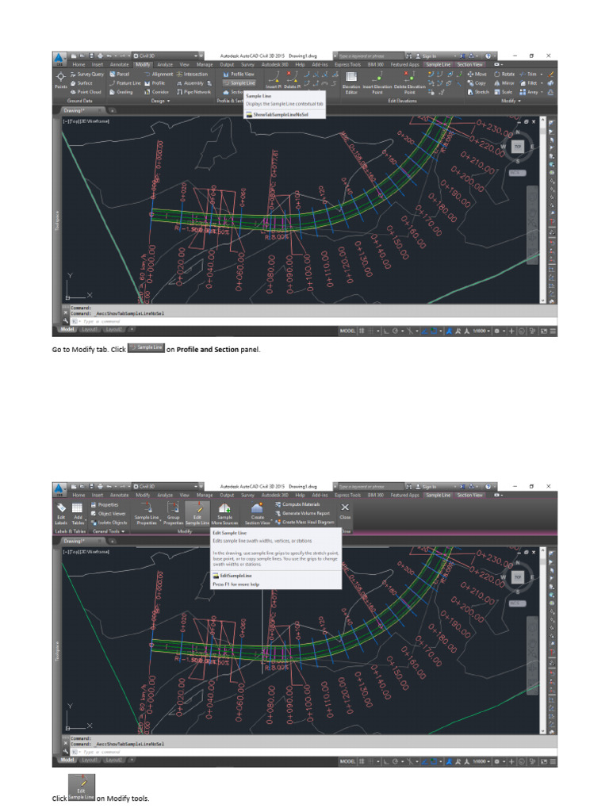Select Grading tool in upper screenshot
Screen dimensions: 609x812
(x=121, y=92)
